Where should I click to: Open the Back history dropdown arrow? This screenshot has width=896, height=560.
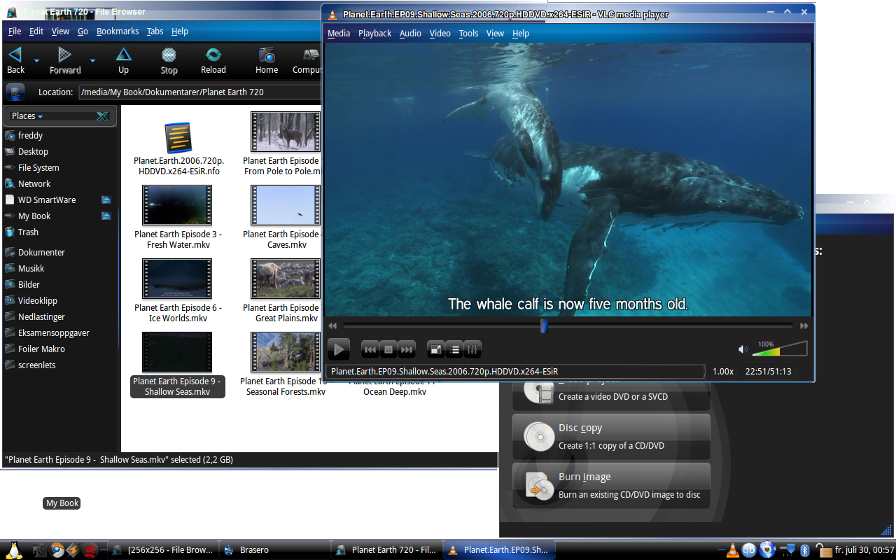point(36,61)
